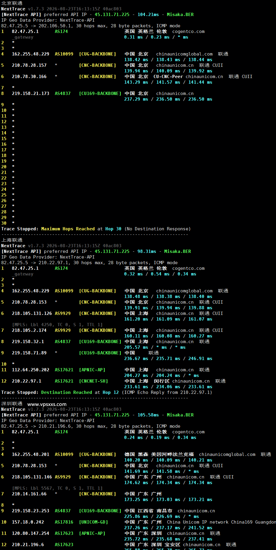276x550 pixels.
Task: Click the 241.52 ms latency value
Action: point(200,528)
